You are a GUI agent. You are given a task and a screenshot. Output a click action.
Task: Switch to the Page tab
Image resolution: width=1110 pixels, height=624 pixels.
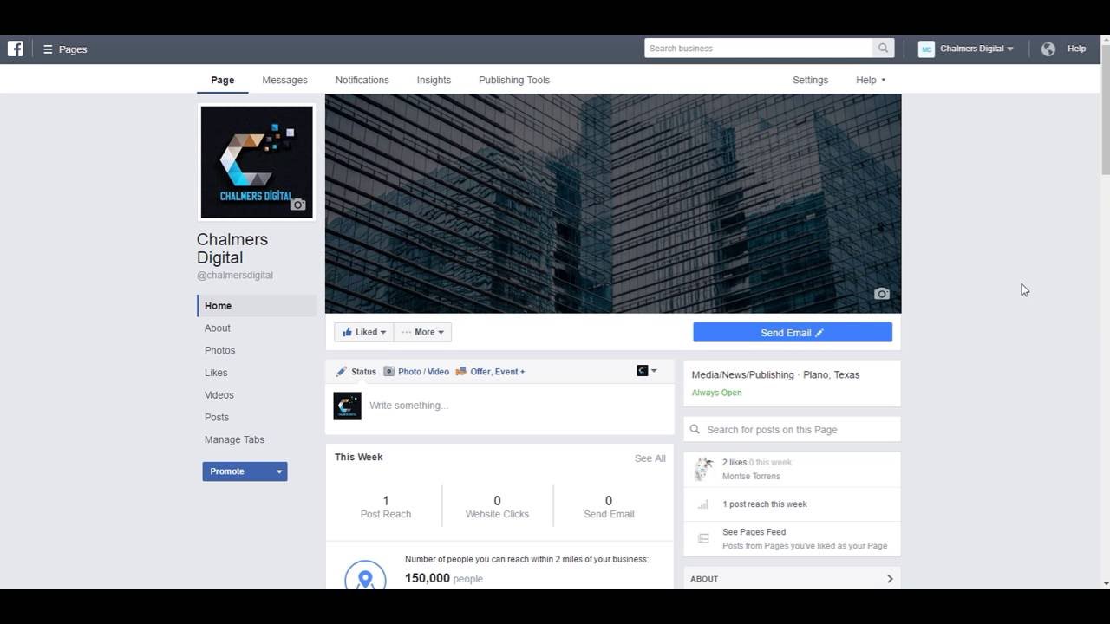(222, 80)
